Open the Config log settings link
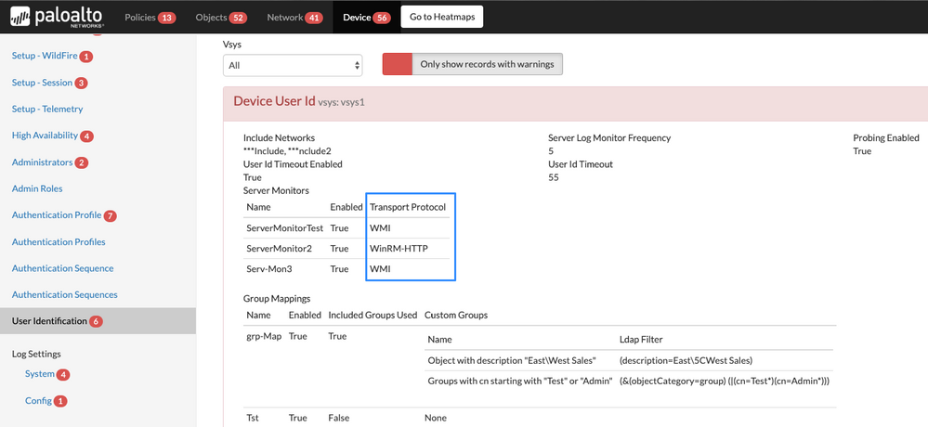 pos(38,401)
